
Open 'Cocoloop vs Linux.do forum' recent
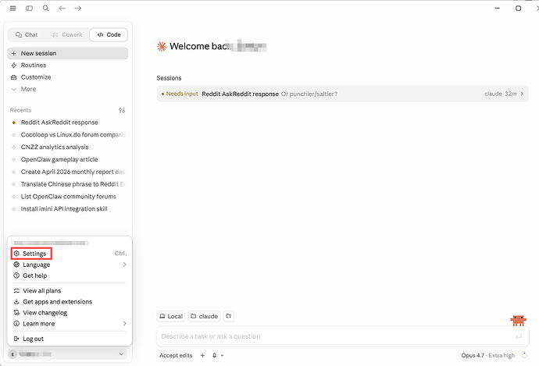[x=68, y=135]
